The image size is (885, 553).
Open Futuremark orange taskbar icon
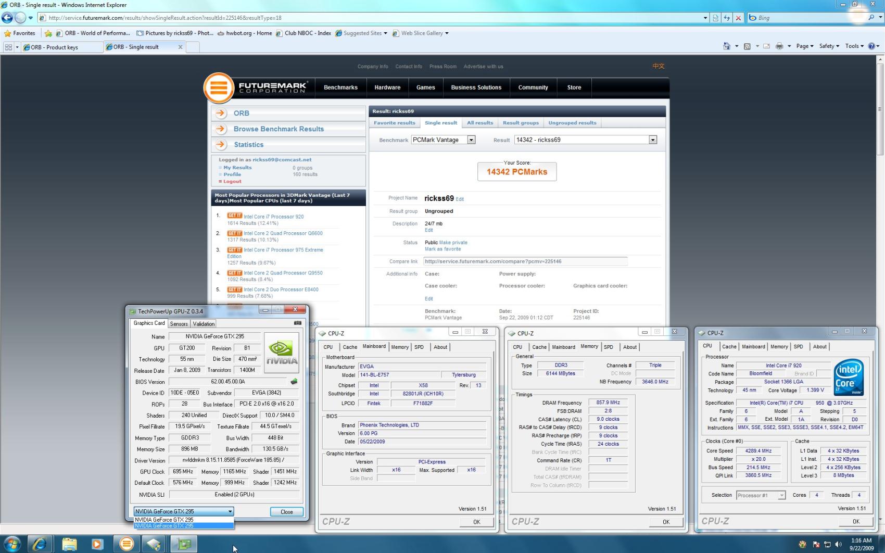(126, 544)
